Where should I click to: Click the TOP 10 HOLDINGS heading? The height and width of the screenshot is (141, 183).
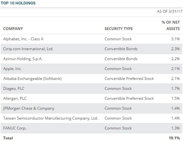pyautogui.click(x=18, y=3)
